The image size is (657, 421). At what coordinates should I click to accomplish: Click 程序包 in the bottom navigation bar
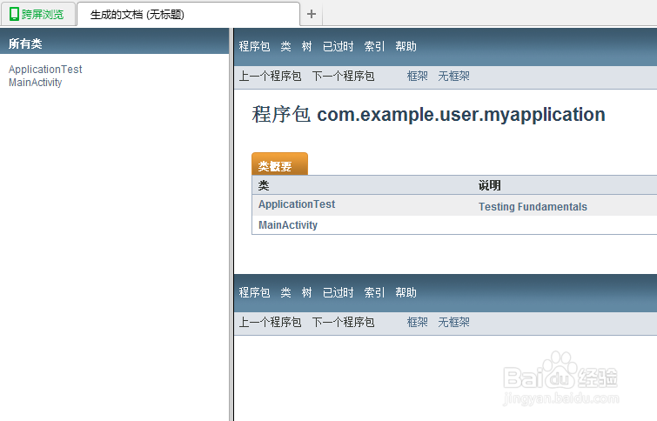pyautogui.click(x=254, y=292)
